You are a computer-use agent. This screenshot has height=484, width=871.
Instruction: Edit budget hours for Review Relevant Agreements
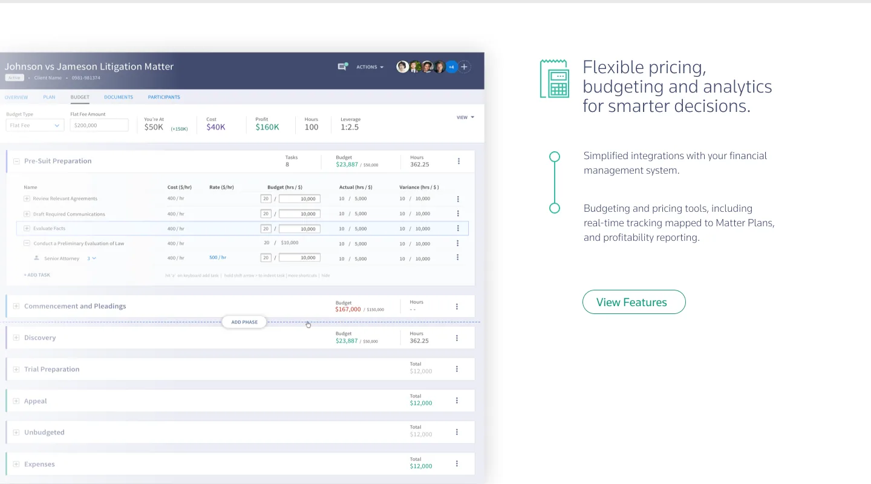tap(266, 198)
